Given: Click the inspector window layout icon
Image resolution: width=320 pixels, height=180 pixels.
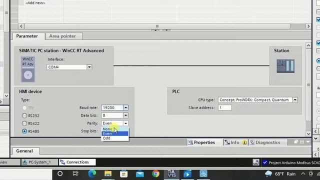Looking at the screenshot, I should pyautogui.click(x=302, y=142).
